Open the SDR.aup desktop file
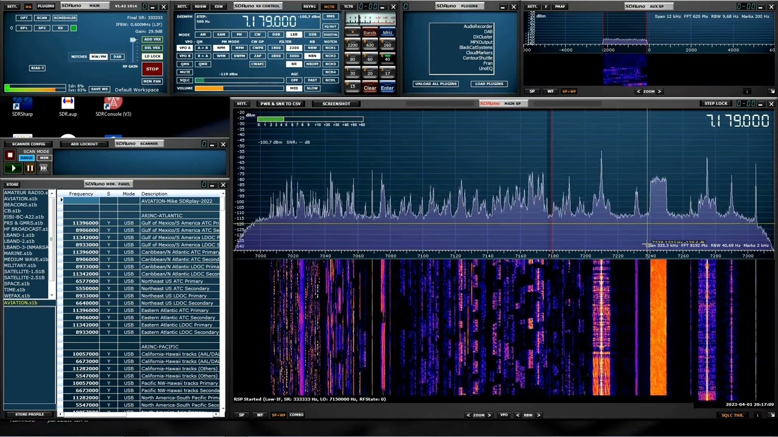Screen dimensions: 778x437 [x=67, y=107]
